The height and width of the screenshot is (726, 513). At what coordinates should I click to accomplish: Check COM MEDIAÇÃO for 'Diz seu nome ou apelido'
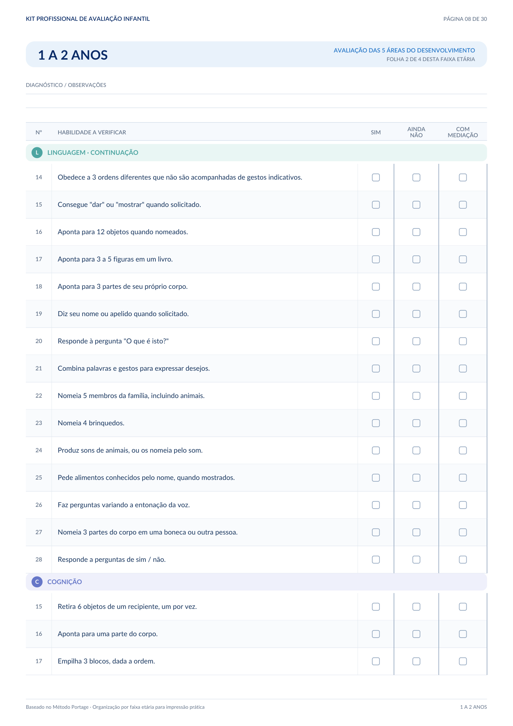point(463,314)
